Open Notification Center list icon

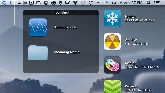tap(157, 3)
